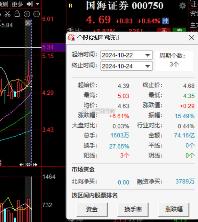Click the 行业对比 value 0.44%
Viewport: 198px width, 222px height.
click(186, 126)
